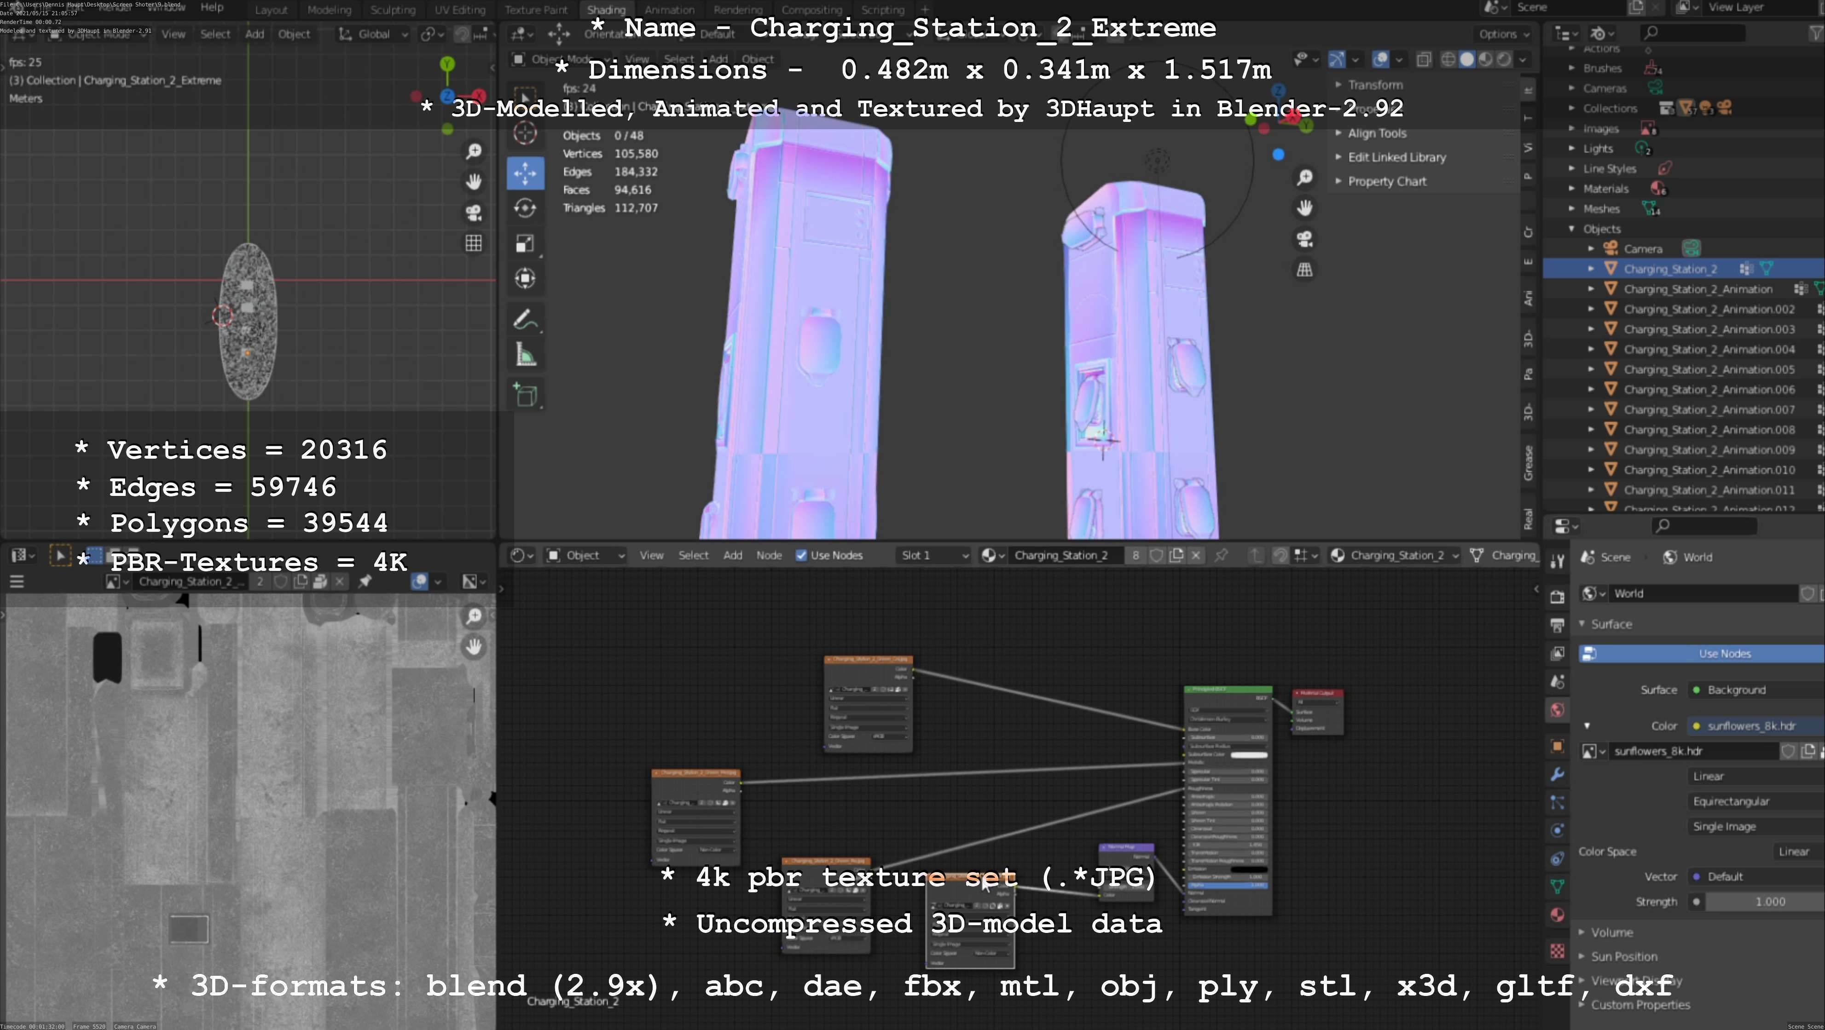Select the Cursor tool in viewport toolbar
This screenshot has width=1825, height=1030.
(525, 133)
